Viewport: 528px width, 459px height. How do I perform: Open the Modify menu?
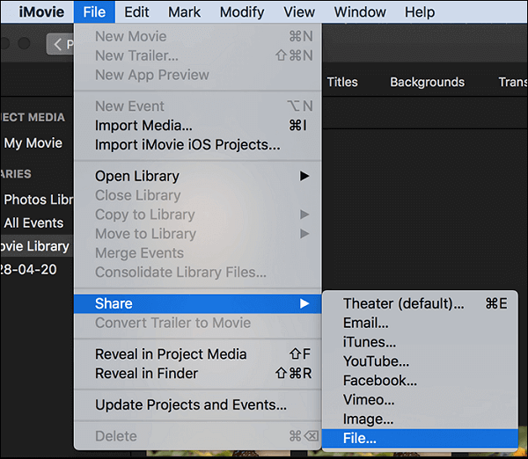pos(241,12)
